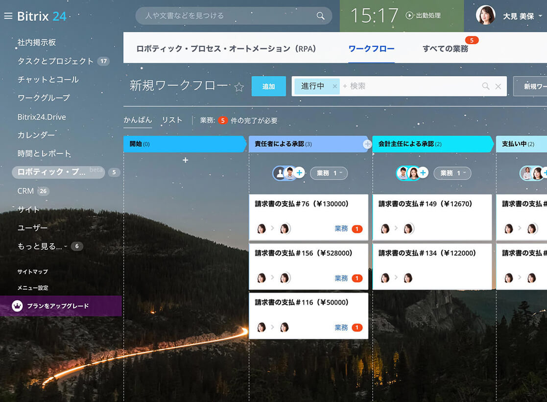Click the first avatar on invoice #116 card
Image resolution: width=547 pixels, height=402 pixels.
[x=262, y=327]
